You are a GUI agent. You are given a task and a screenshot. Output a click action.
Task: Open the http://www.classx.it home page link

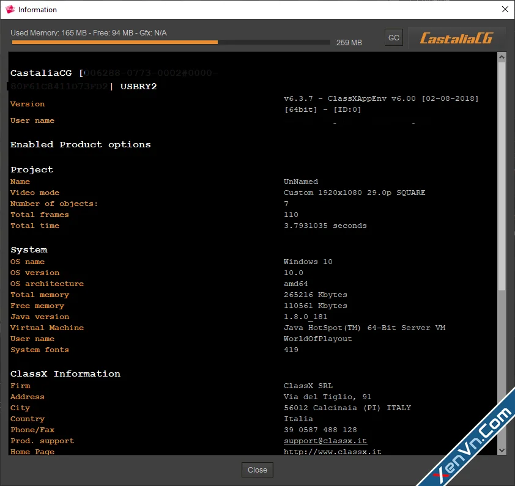[332, 452]
